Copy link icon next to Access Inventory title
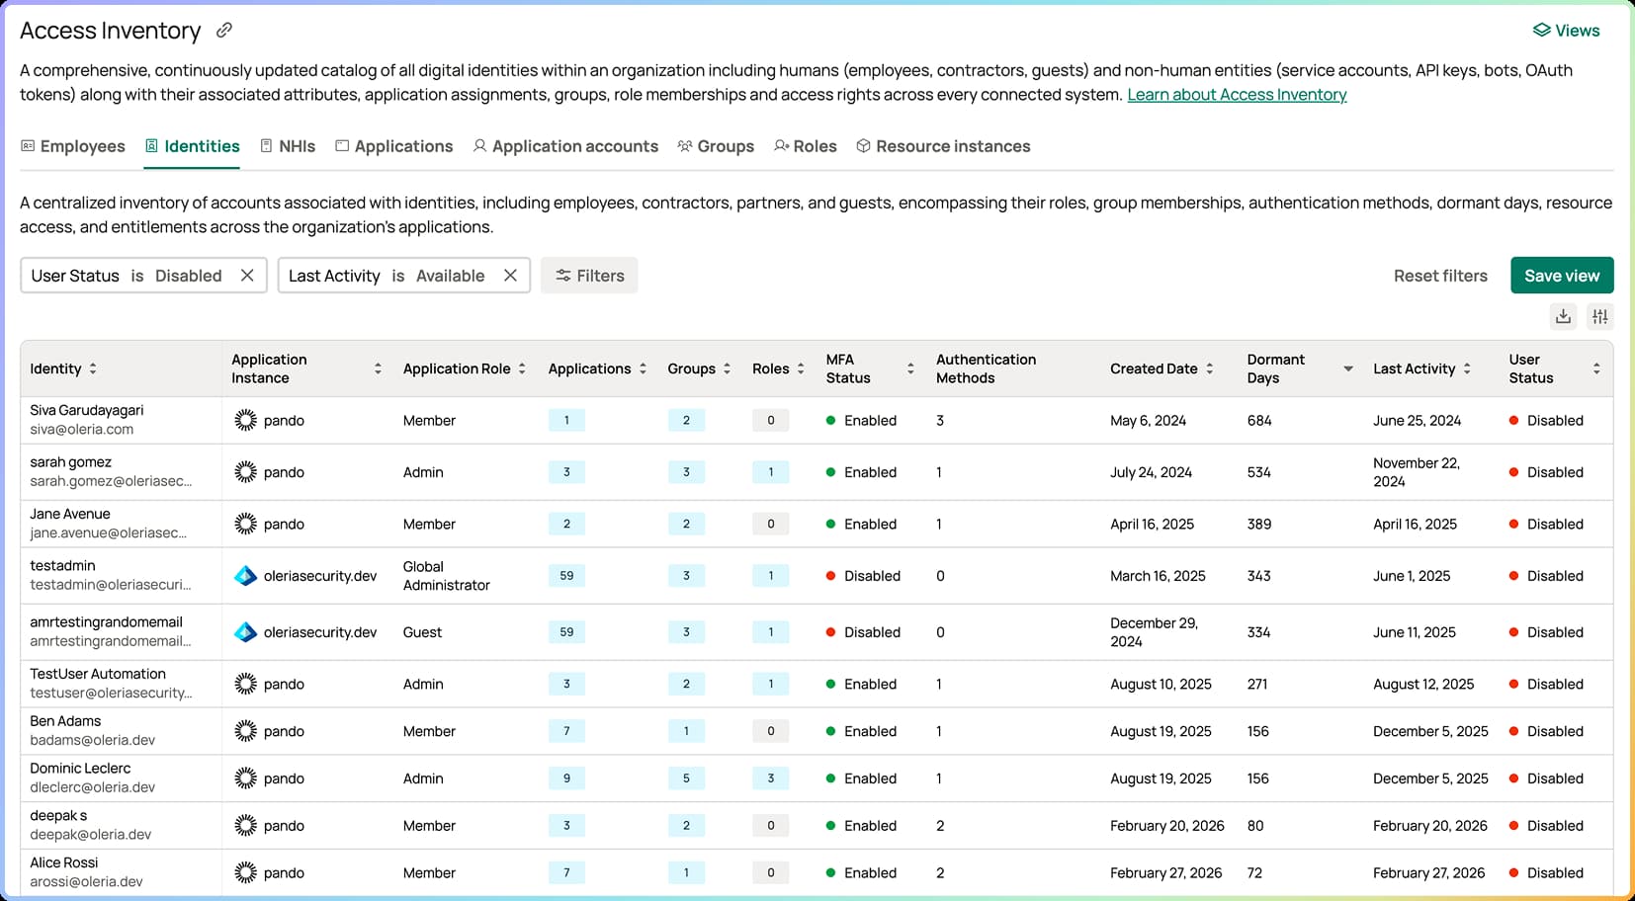The width and height of the screenshot is (1635, 901). 224,31
